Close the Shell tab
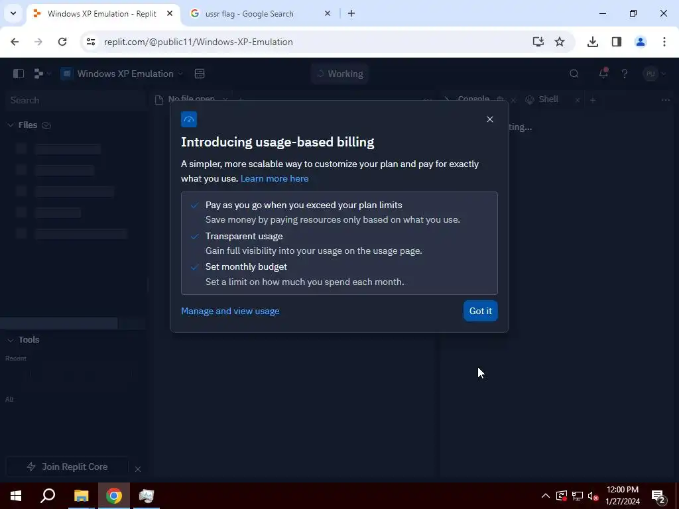This screenshot has width=679, height=509. point(578,100)
